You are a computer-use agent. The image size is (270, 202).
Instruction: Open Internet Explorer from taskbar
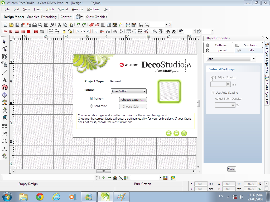[56, 197]
